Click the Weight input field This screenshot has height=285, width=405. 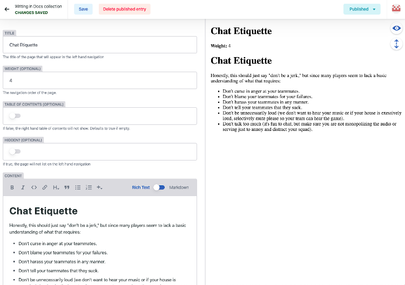100,80
